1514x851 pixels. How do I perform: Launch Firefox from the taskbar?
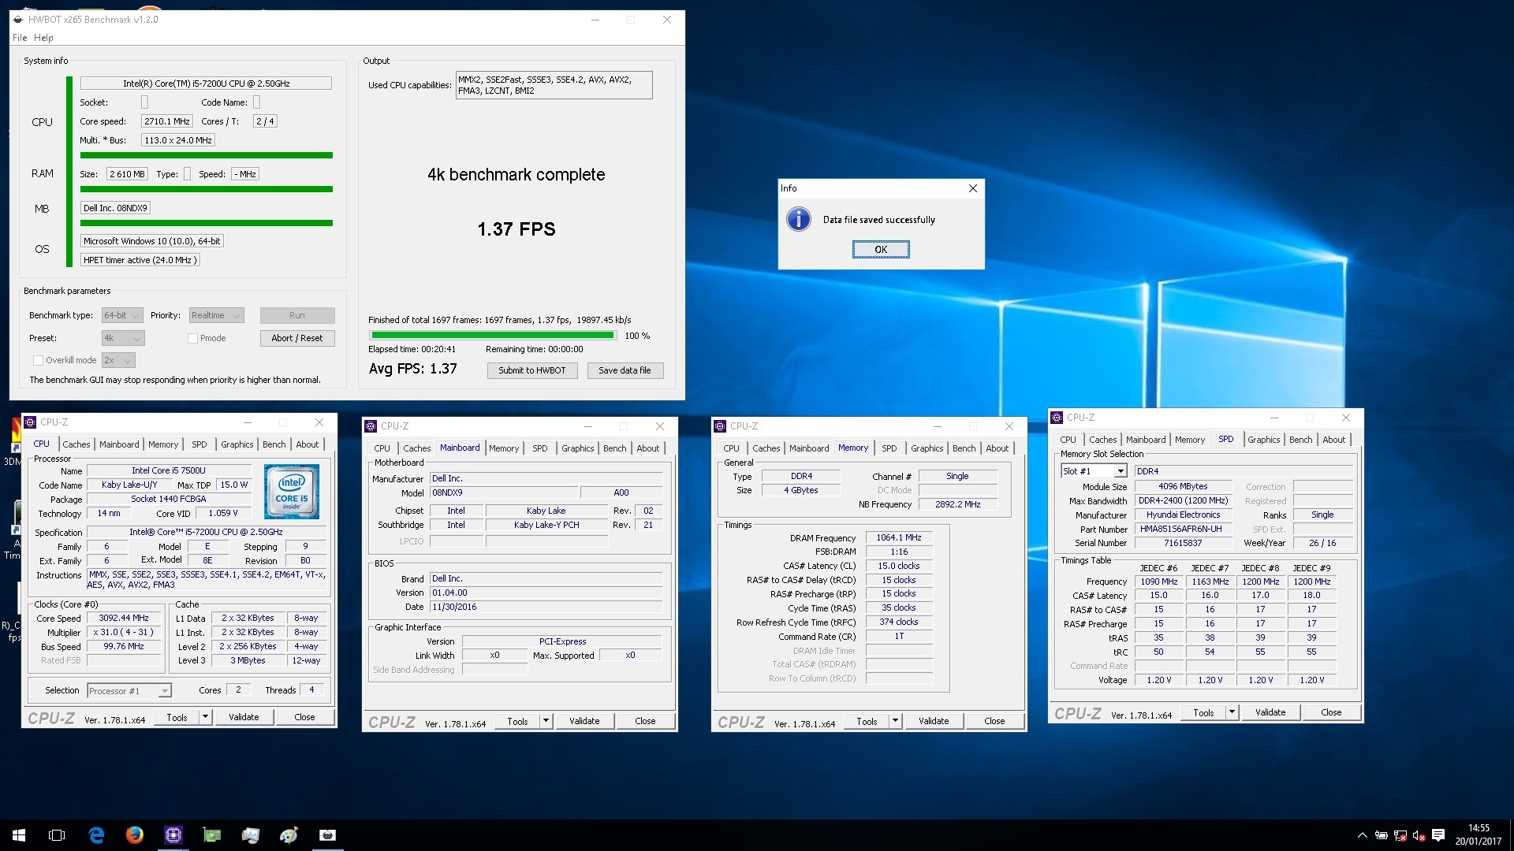pyautogui.click(x=135, y=835)
